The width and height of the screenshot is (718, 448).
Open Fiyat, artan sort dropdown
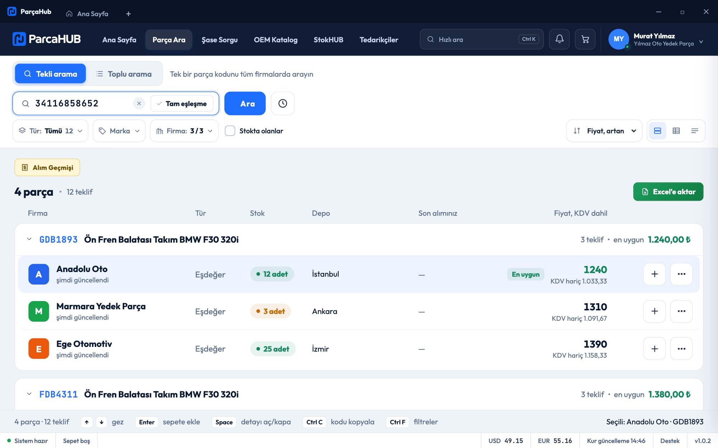click(604, 131)
